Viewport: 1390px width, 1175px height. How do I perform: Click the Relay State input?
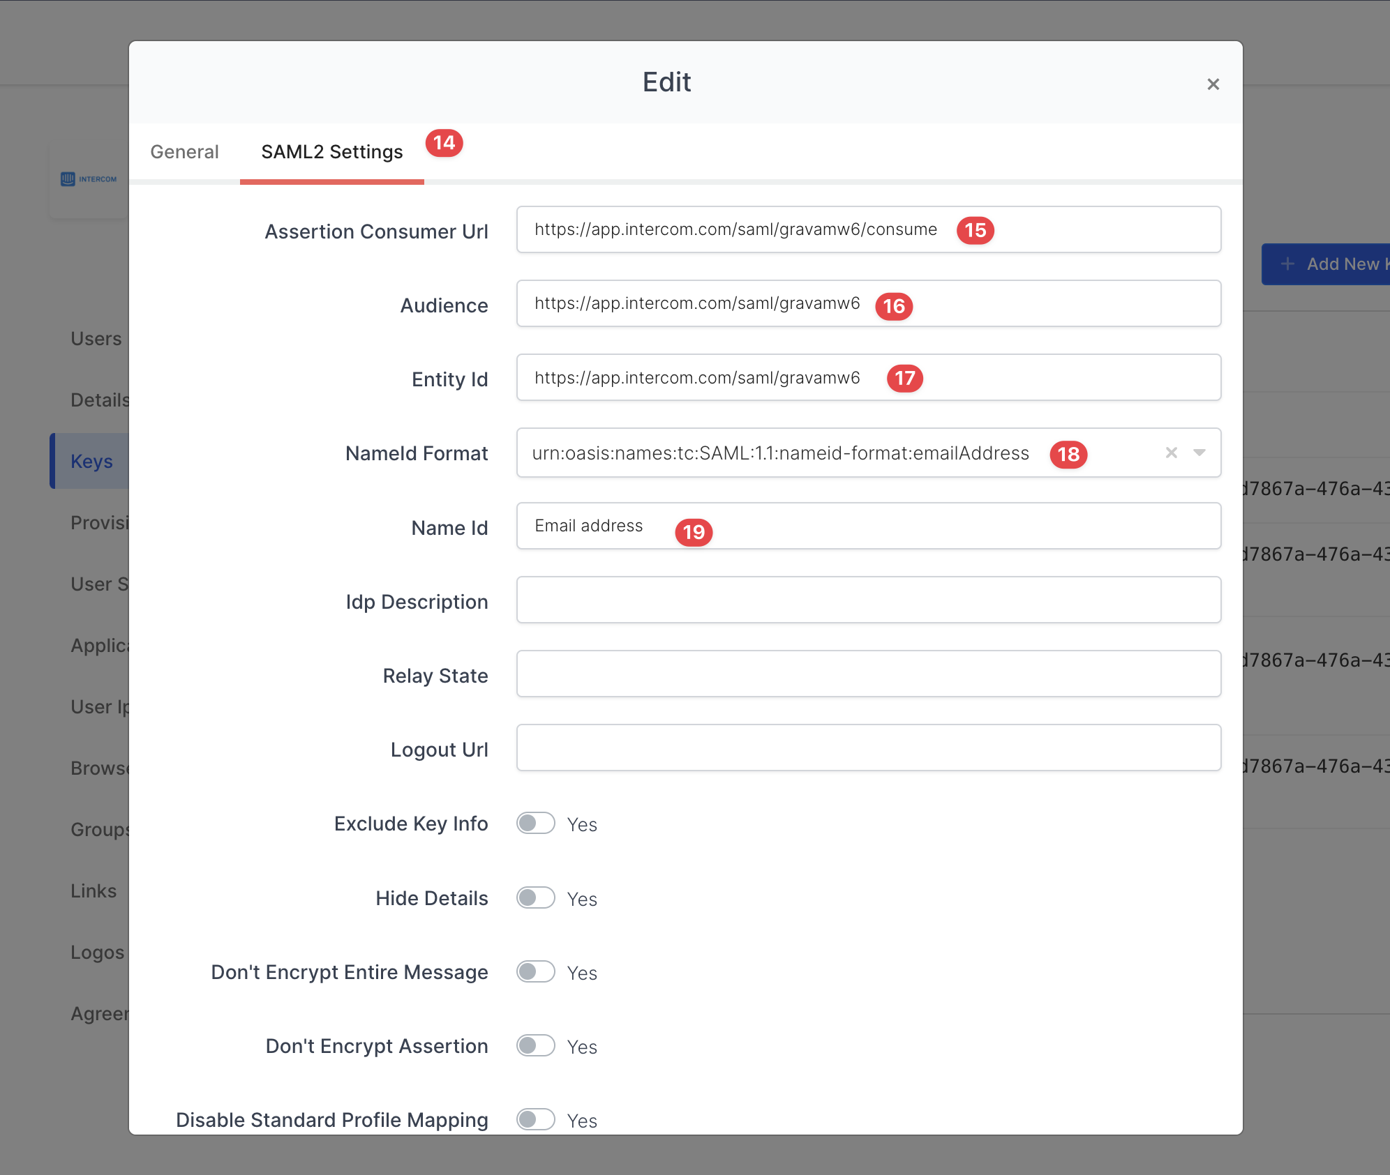click(x=868, y=674)
